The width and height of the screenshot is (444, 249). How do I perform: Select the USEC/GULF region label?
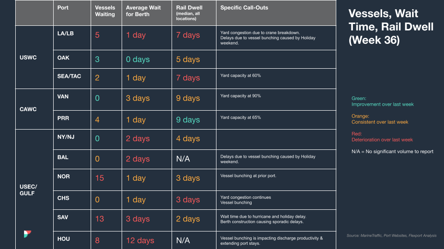click(x=28, y=190)
